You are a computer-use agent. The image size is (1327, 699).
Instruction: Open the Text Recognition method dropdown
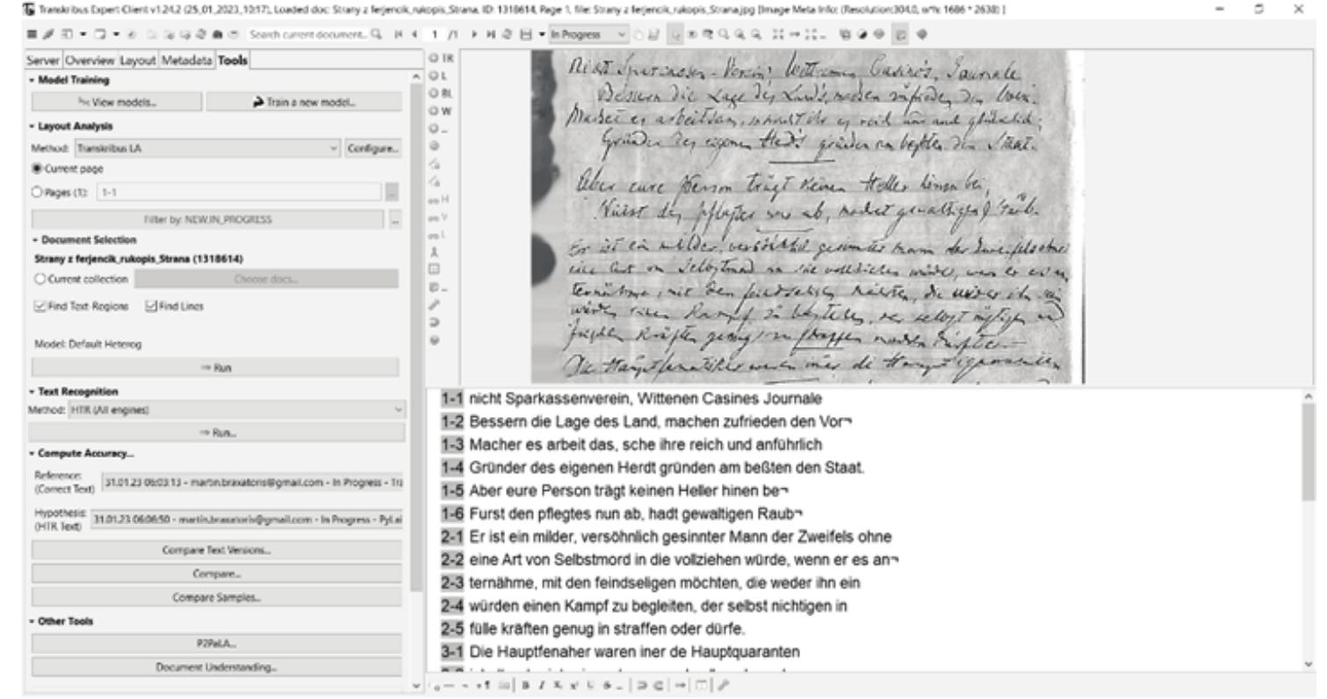point(237,409)
